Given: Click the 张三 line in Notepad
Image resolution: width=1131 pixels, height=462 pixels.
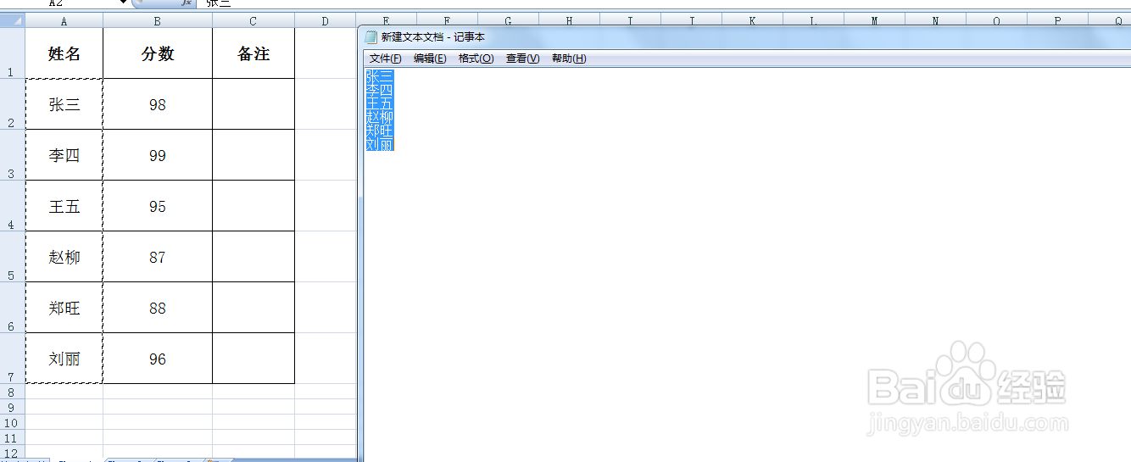Looking at the screenshot, I should coord(379,76).
